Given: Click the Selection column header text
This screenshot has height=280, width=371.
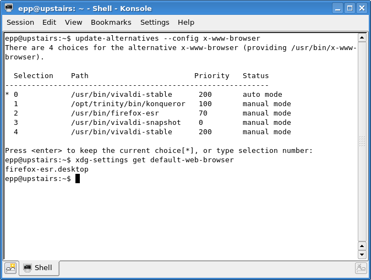Looking at the screenshot, I should point(34,76).
